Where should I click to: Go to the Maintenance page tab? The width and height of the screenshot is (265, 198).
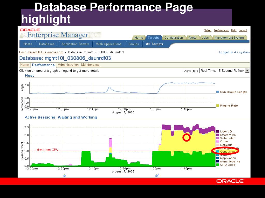tap(90, 65)
